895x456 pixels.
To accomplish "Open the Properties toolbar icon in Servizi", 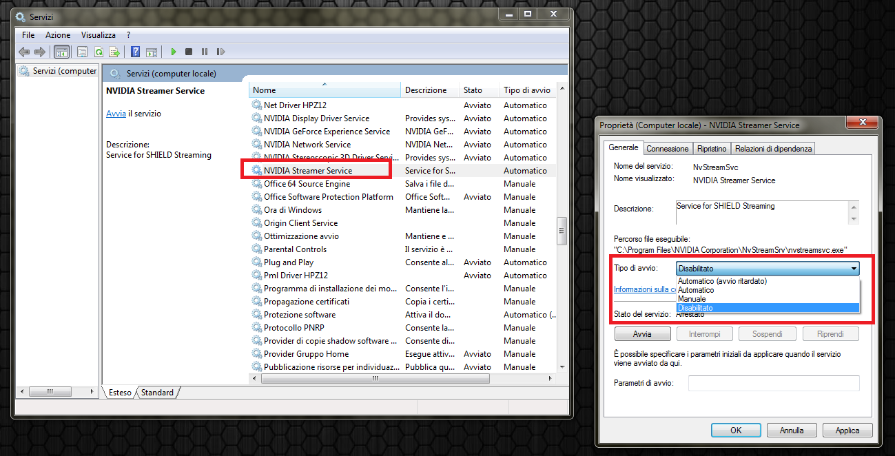I will tap(82, 52).
